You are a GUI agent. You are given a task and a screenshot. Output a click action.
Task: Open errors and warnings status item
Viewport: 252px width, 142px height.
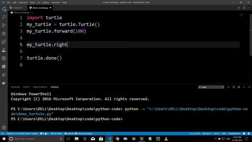(44, 134)
